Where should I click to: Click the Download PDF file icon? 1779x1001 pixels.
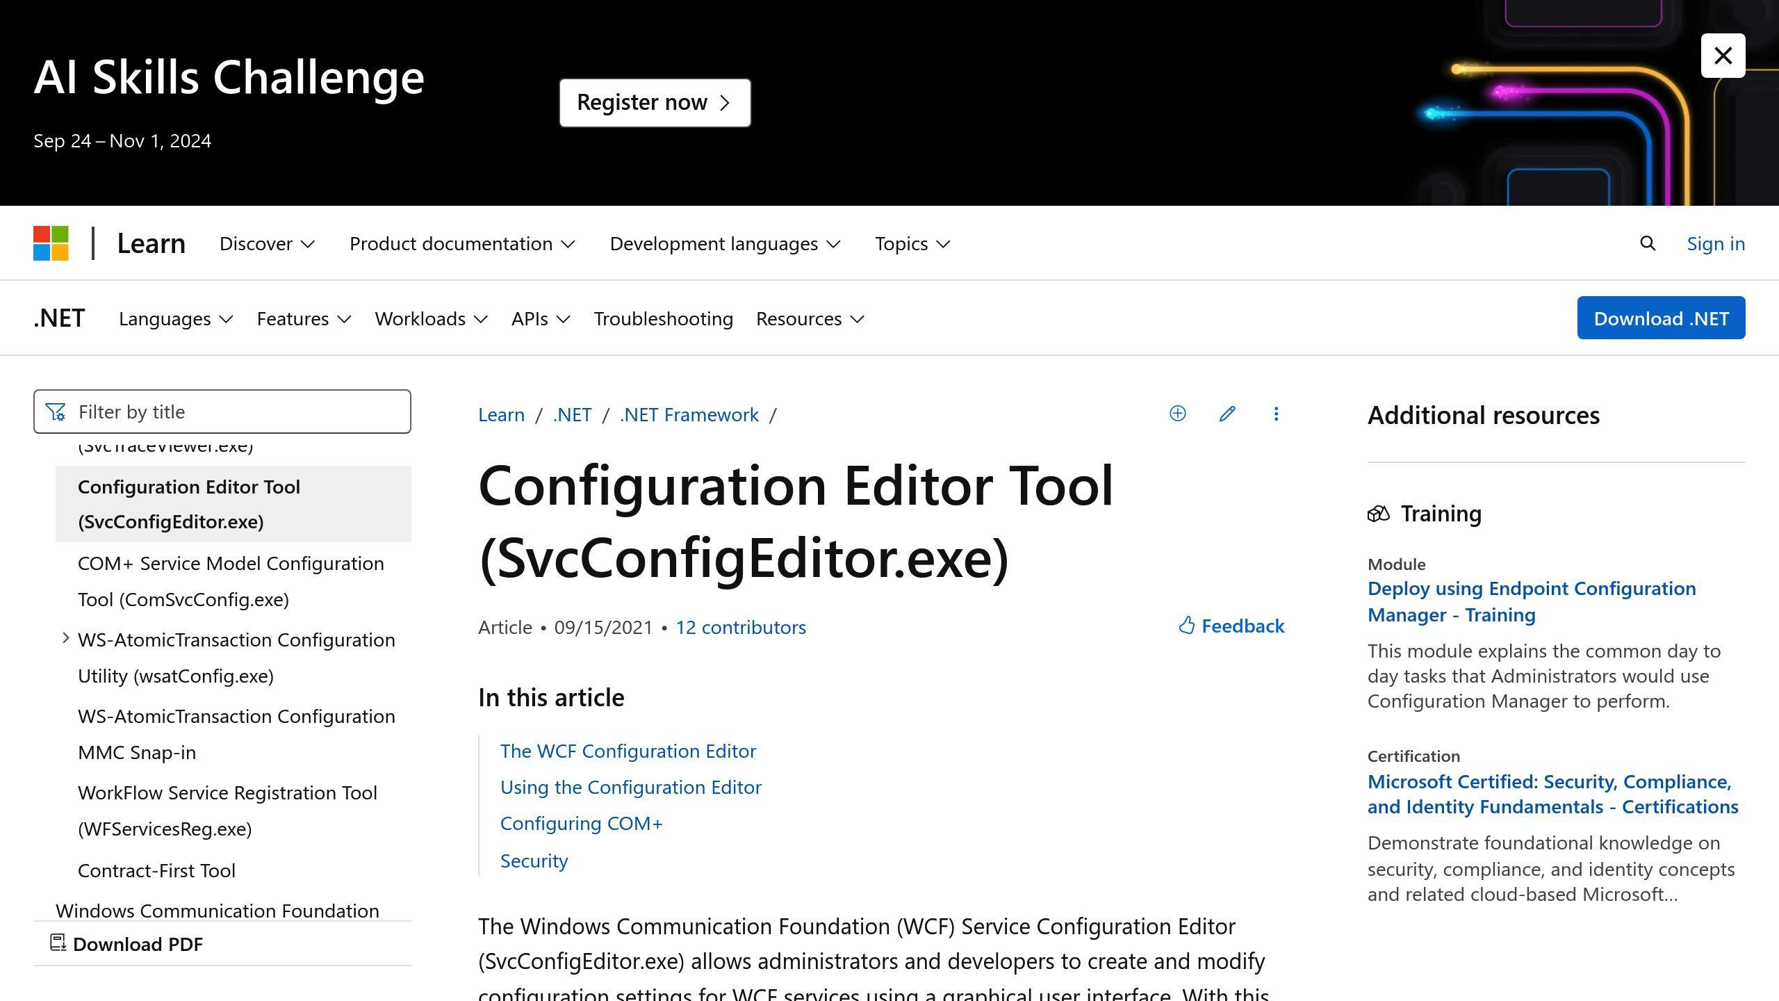(58, 943)
